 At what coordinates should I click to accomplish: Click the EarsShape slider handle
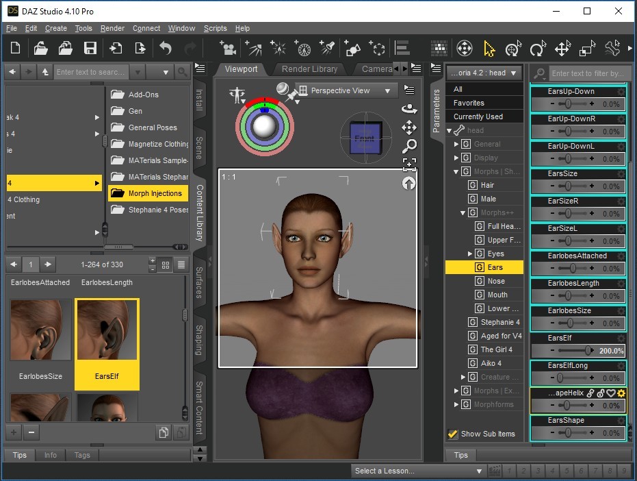pyautogui.click(x=567, y=432)
